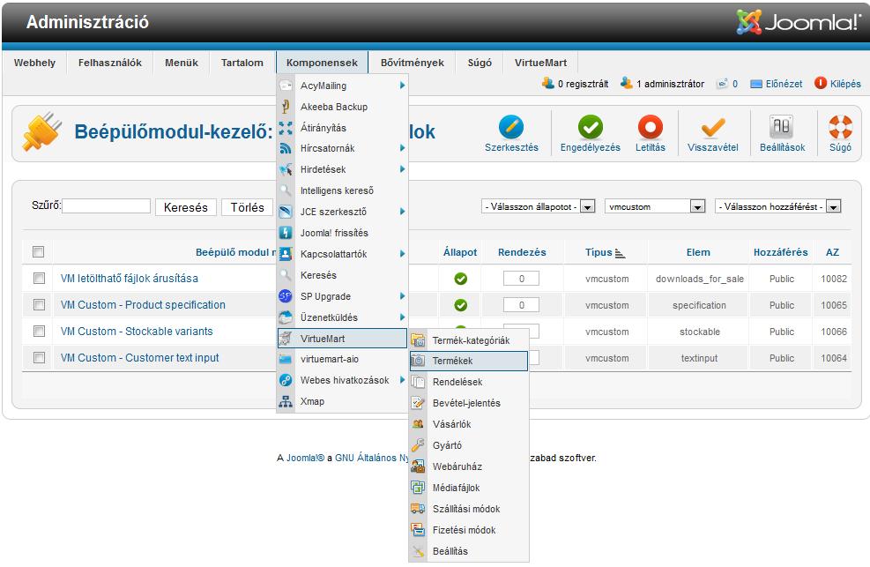Screen dimensions: 870x567
Task: Expand the SP Upgrade submenu arrow
Action: tap(402, 296)
